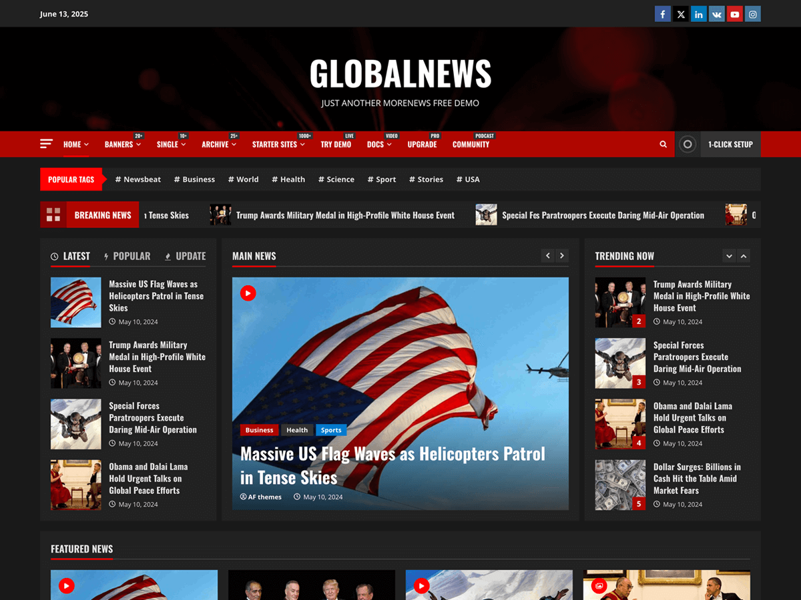This screenshot has height=600, width=801.
Task: Click the next arrow on Main News slider
Action: [561, 255]
